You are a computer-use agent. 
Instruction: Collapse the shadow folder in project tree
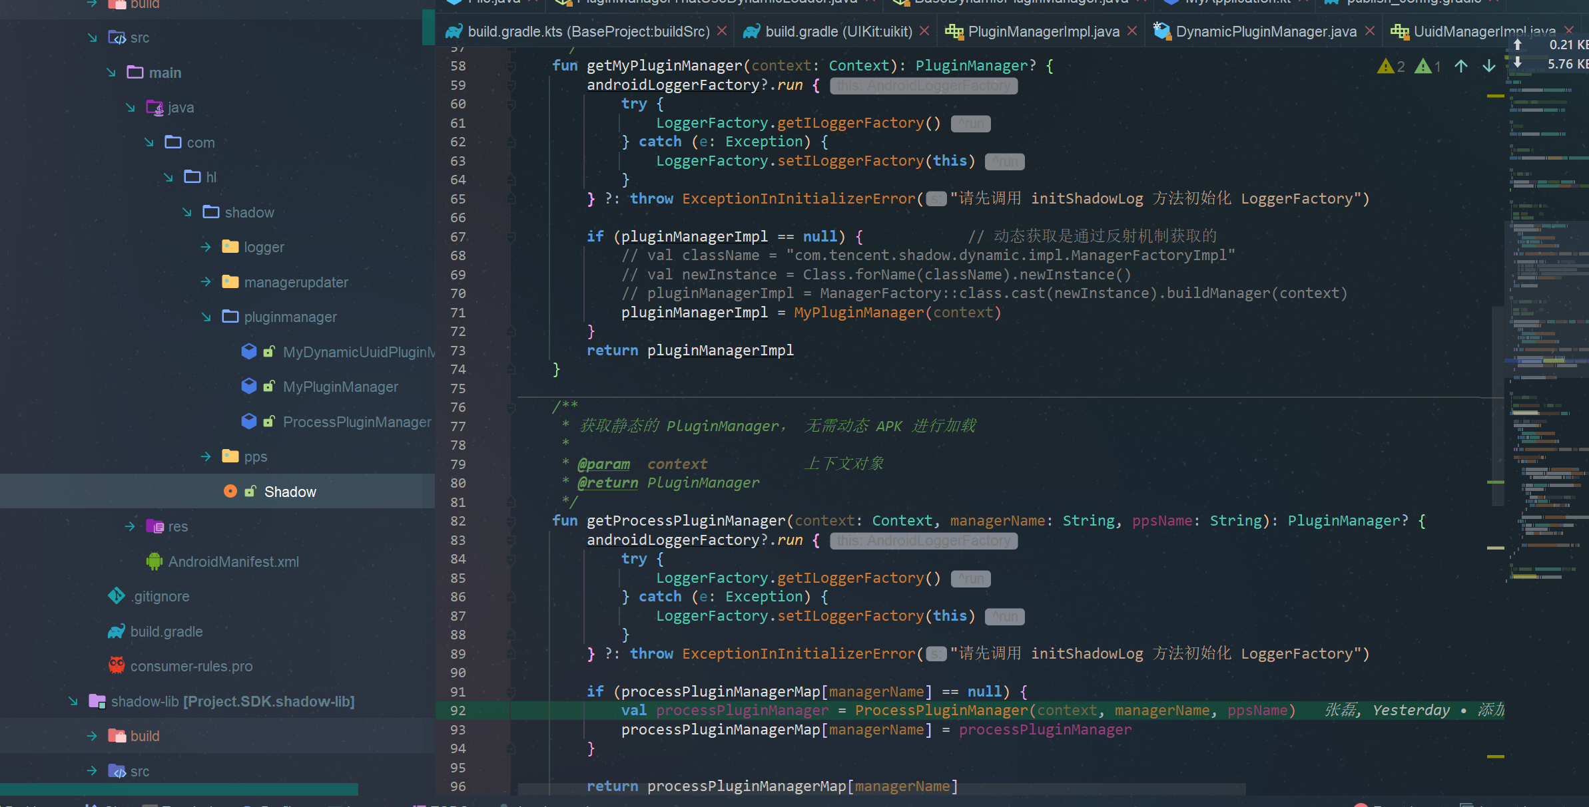pos(186,212)
